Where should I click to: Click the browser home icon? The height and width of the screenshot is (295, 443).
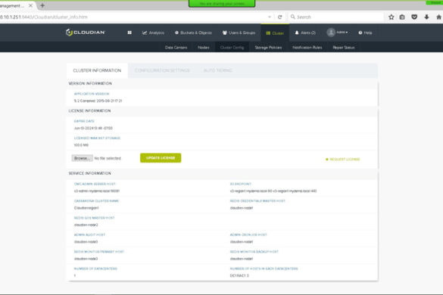point(438,17)
